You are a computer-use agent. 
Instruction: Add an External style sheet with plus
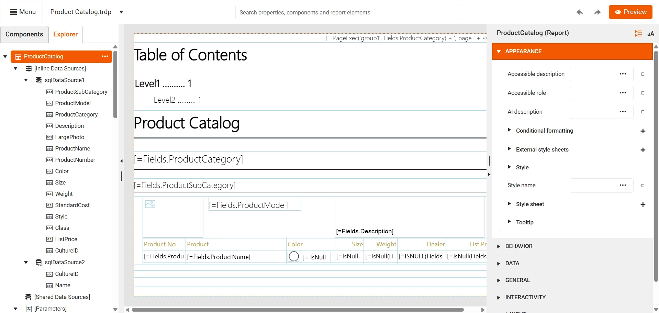pos(643,150)
